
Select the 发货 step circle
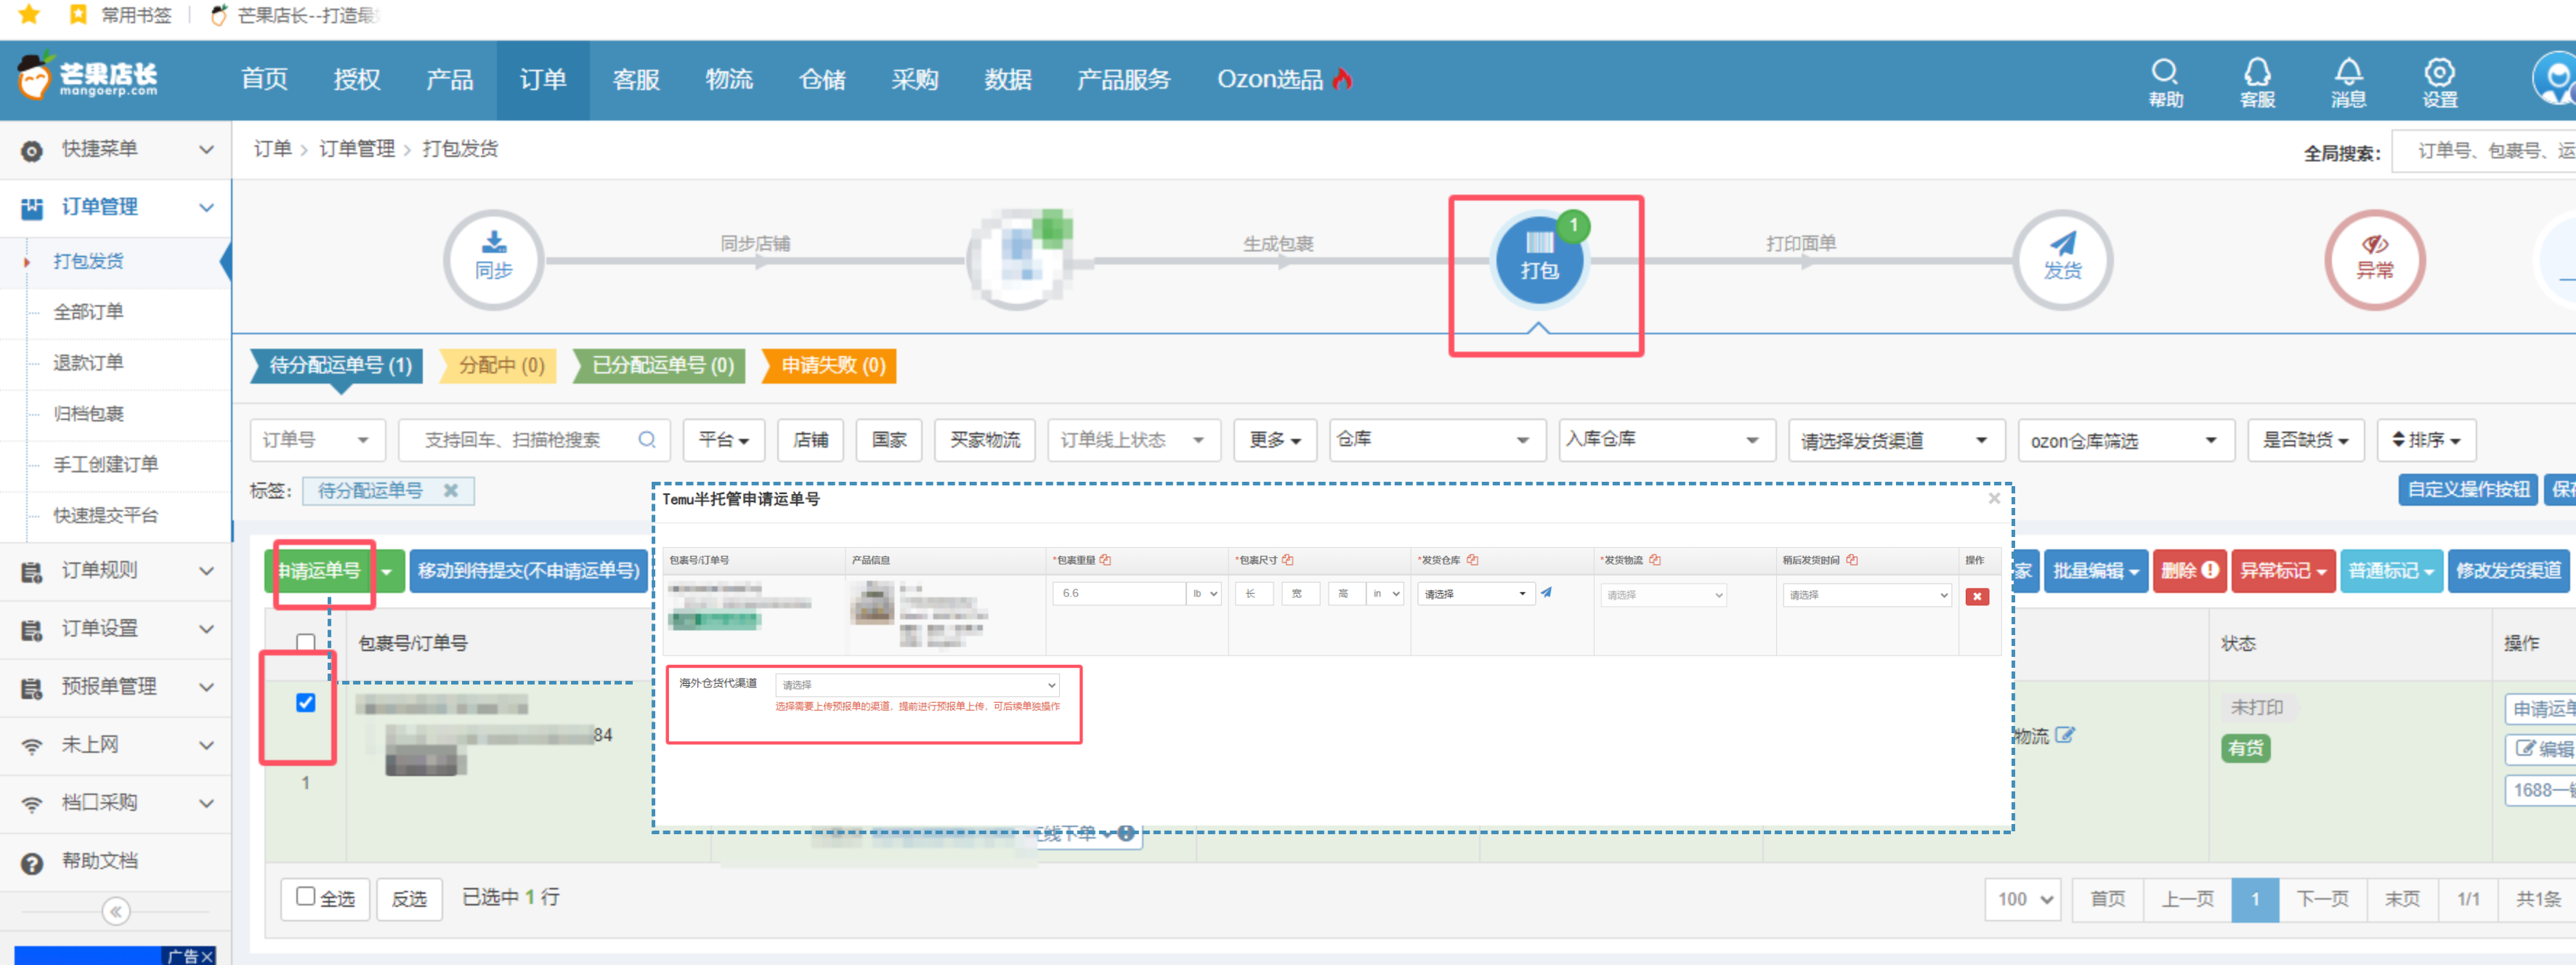click(x=2062, y=260)
